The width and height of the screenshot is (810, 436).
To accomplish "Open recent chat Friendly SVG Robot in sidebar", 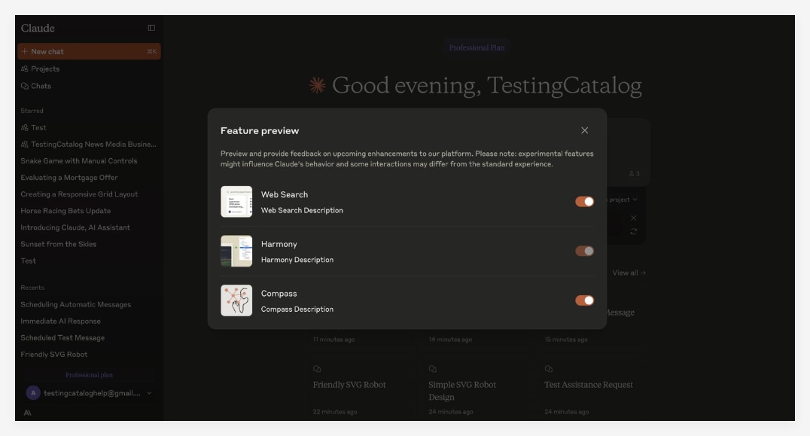I will pos(54,354).
